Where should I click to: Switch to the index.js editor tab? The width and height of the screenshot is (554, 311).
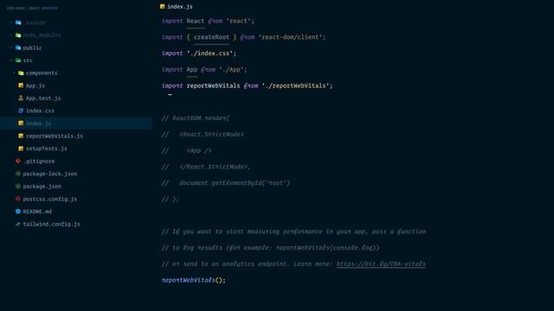pyautogui.click(x=177, y=6)
